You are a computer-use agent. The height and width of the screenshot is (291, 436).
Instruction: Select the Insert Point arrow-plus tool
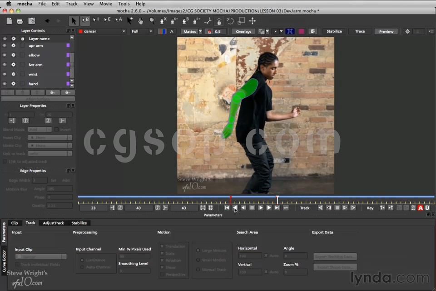(x=129, y=20)
